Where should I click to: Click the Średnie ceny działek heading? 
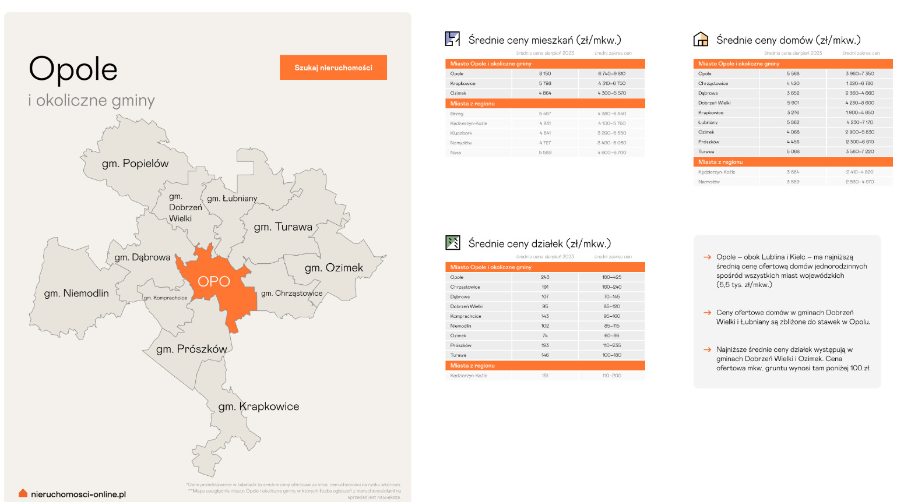(539, 243)
